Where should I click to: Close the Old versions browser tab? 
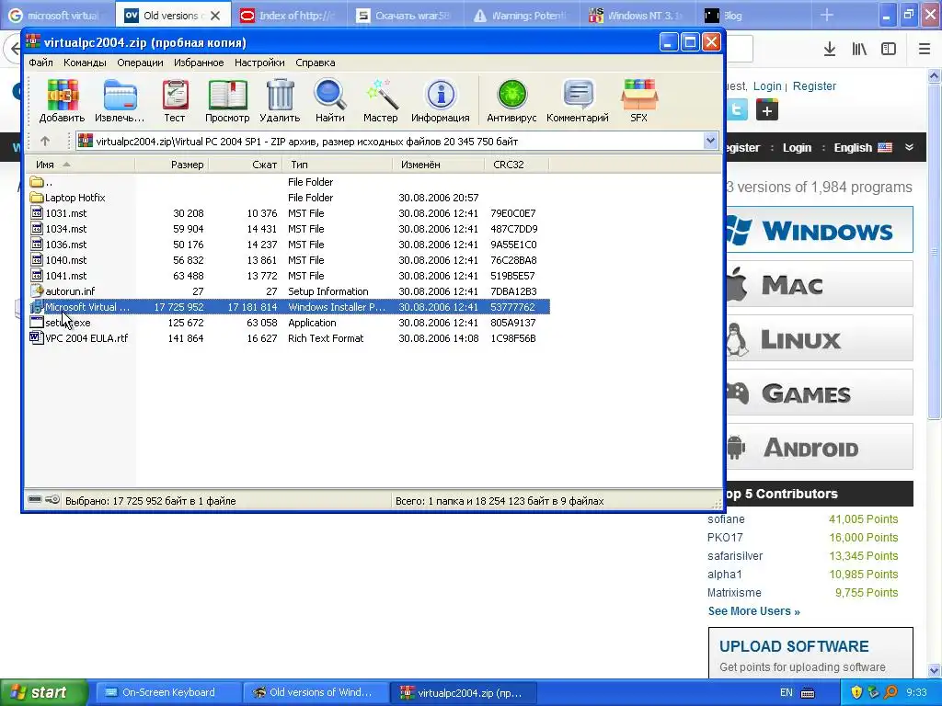pos(215,16)
